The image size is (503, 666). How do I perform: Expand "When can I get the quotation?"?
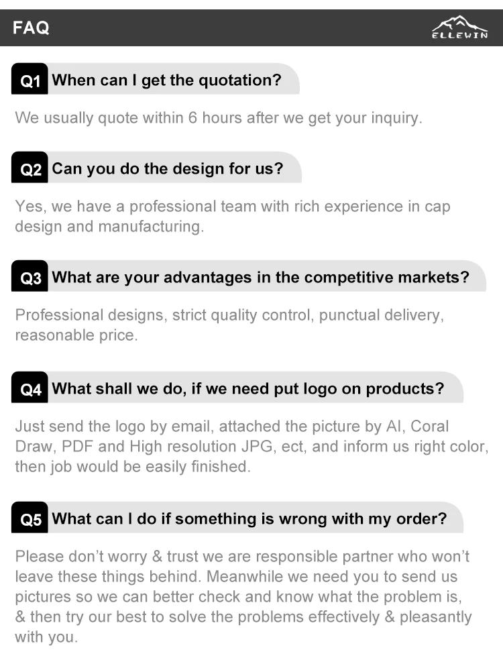tap(166, 80)
